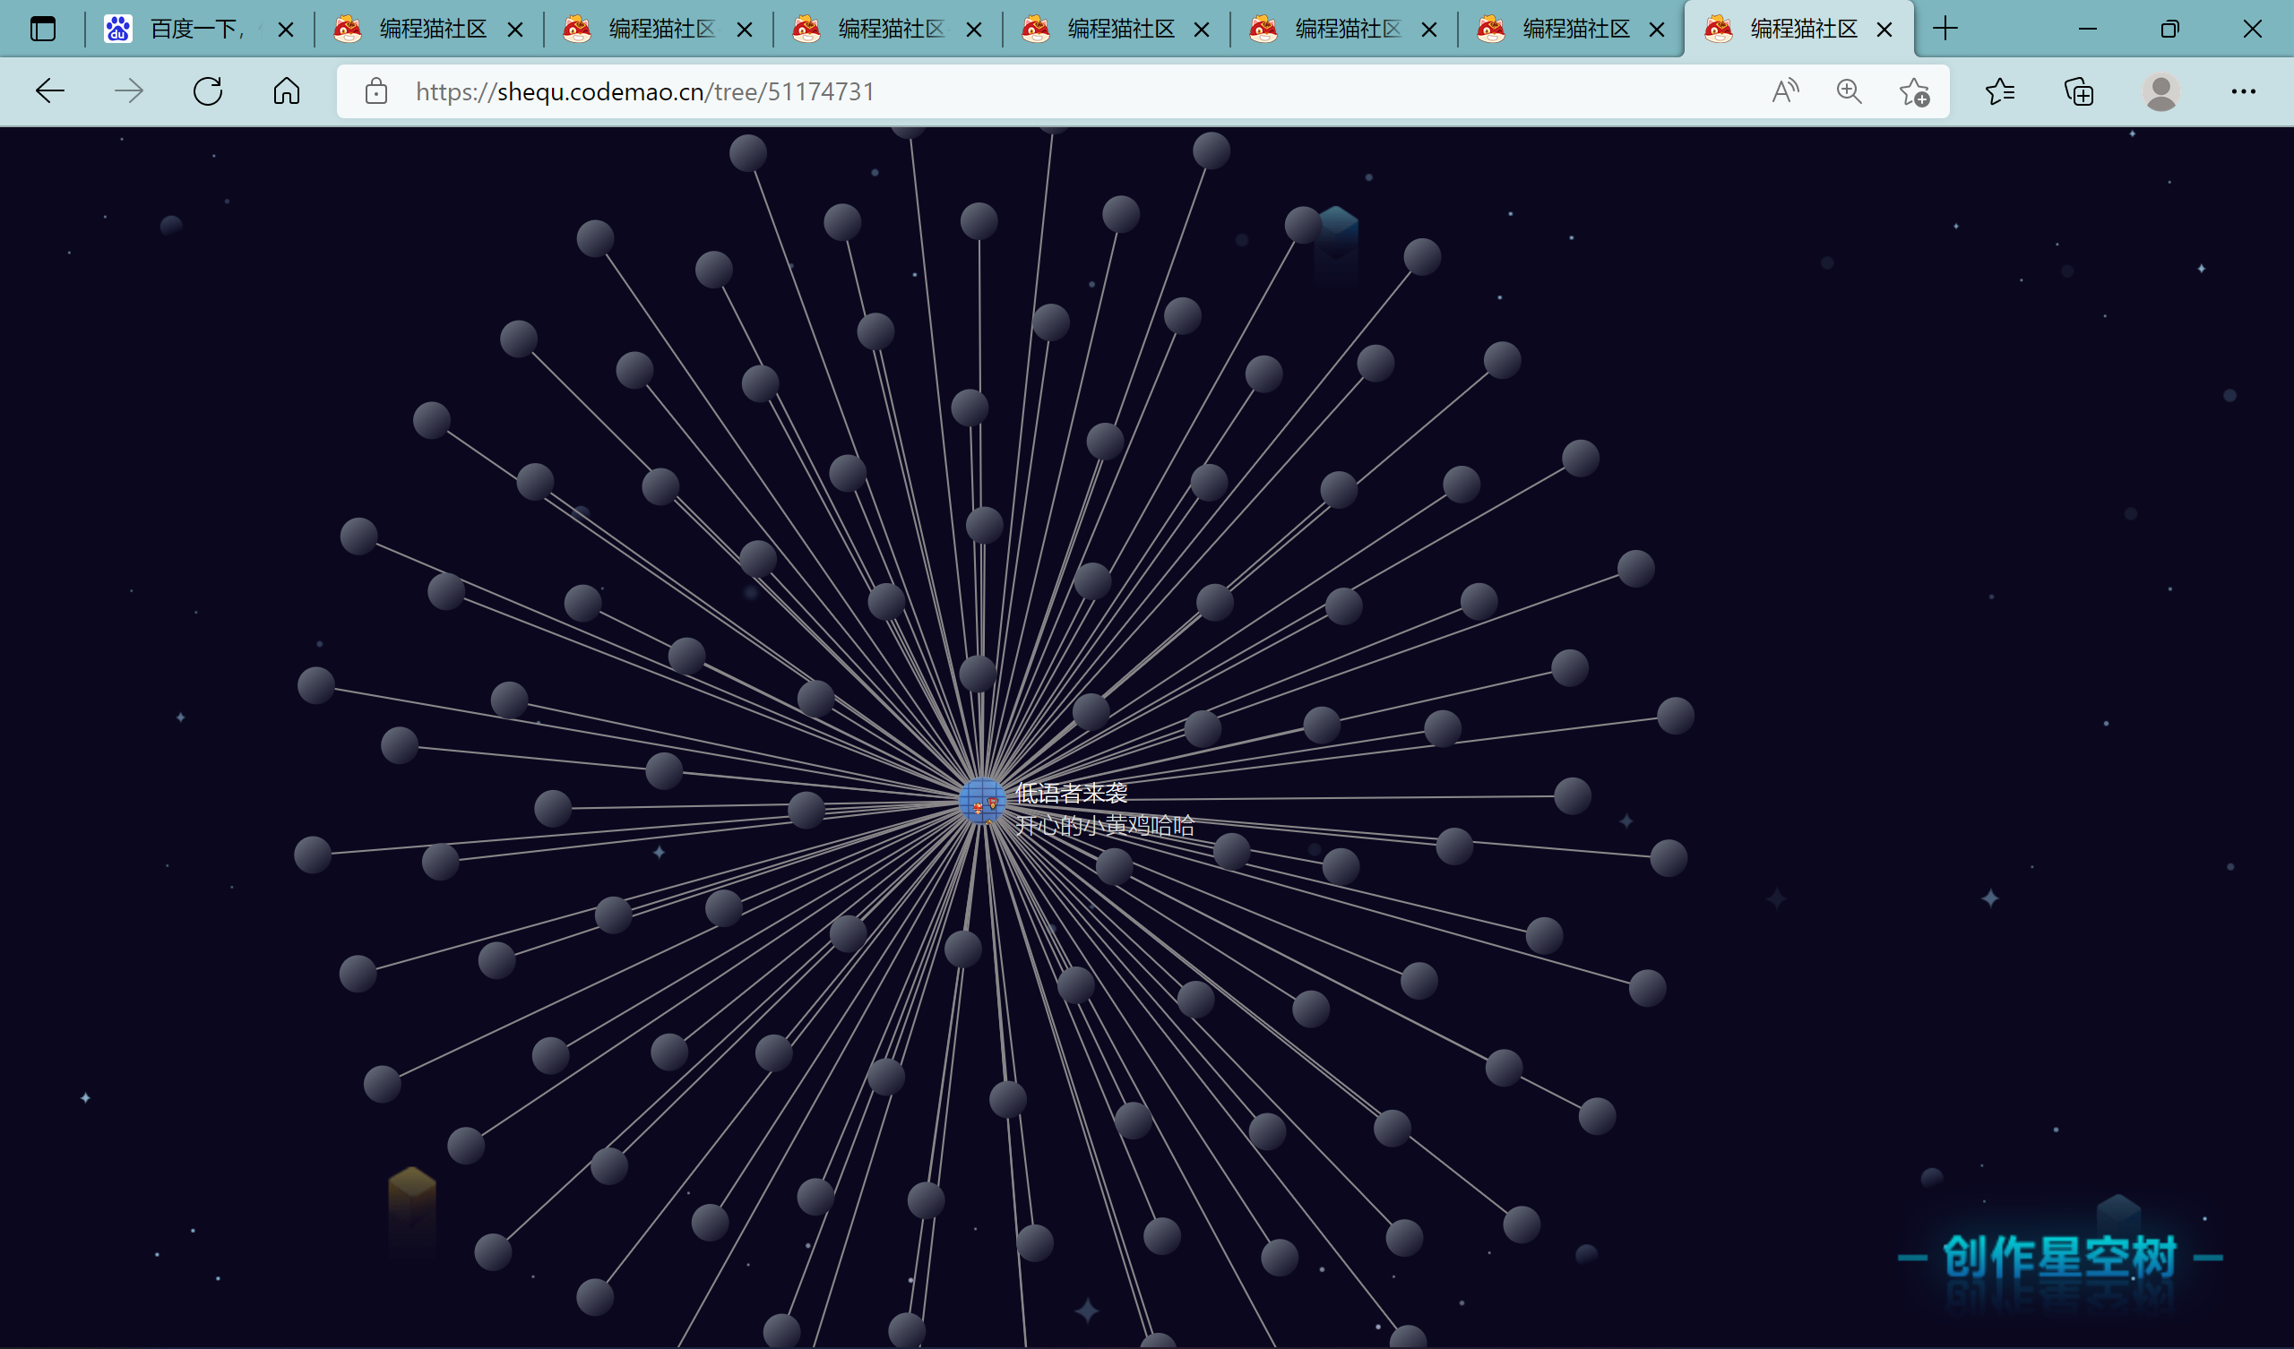Viewport: 2294px width, 1349px height.
Task: Open the browser home page
Action: click(x=287, y=91)
